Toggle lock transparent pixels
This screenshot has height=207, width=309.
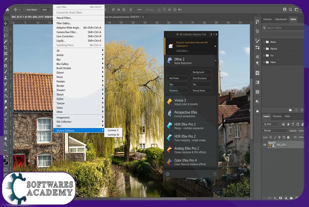271,137
